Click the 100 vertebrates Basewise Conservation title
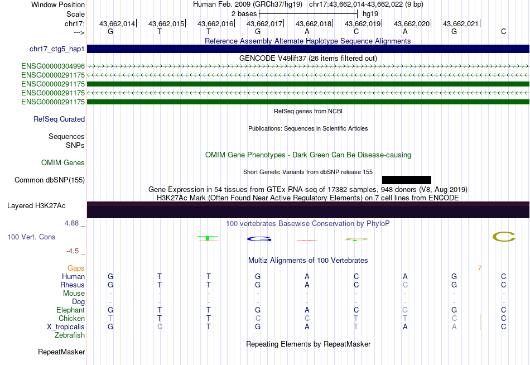 [x=307, y=224]
